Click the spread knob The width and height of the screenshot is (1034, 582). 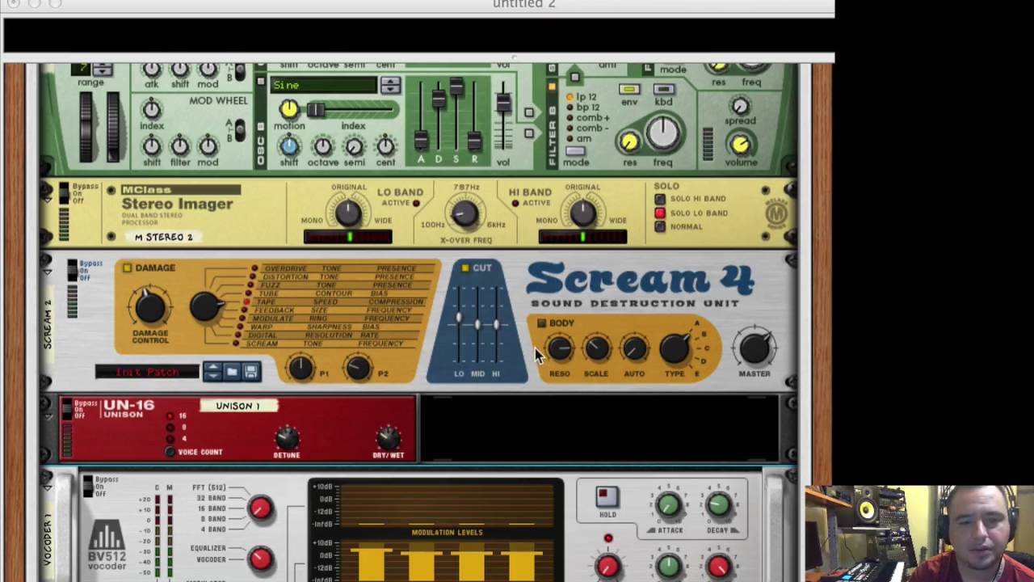[740, 106]
